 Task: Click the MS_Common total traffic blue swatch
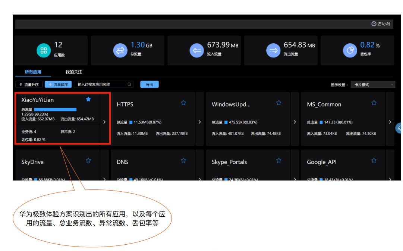point(321,122)
